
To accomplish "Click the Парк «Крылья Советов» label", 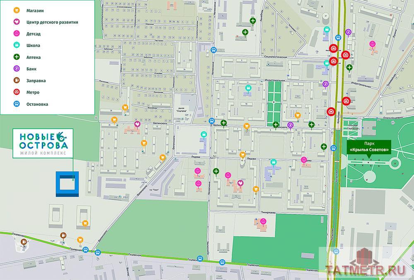I will tap(369, 147).
